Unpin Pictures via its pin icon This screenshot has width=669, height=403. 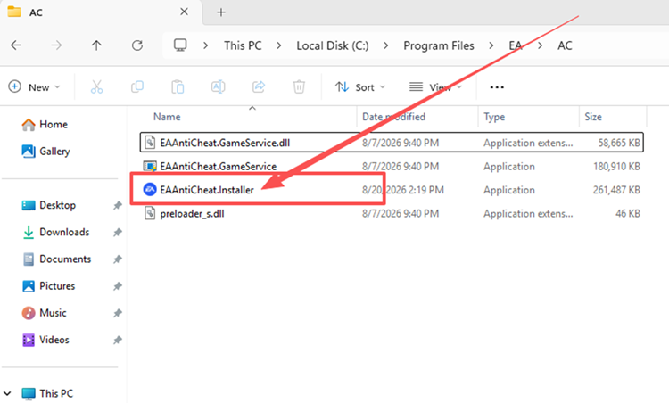(x=118, y=286)
